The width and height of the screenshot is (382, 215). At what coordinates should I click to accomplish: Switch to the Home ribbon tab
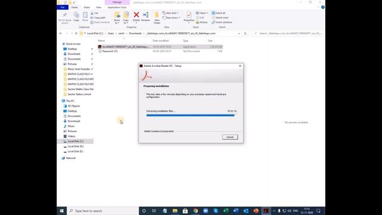(75, 7)
